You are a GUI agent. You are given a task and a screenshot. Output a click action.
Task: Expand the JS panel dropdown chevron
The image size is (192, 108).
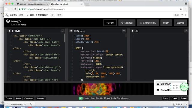coord(186,31)
